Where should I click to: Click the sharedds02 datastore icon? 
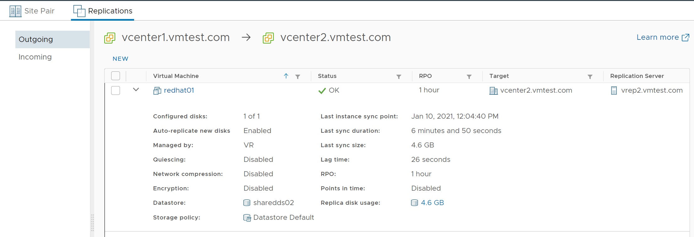pos(247,203)
